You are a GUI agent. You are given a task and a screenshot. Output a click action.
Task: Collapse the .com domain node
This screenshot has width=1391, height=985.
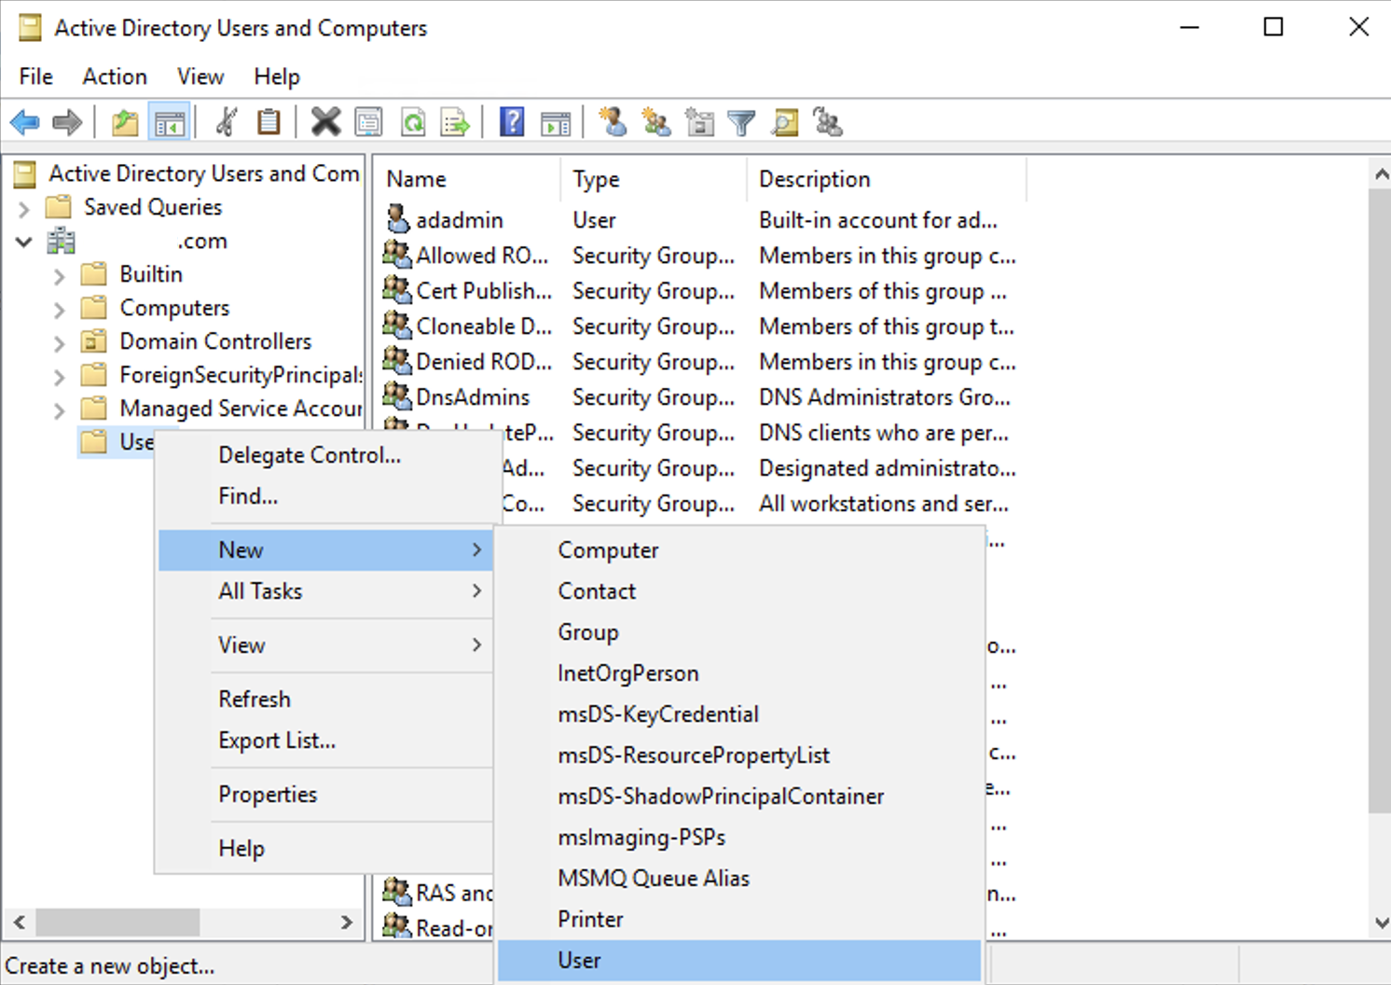pyautogui.click(x=24, y=242)
